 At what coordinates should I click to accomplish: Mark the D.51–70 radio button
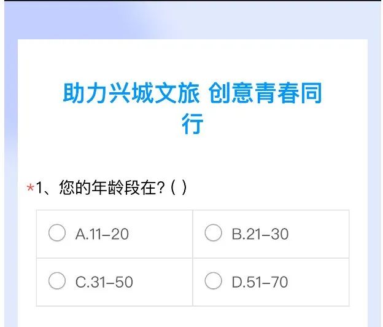point(213,282)
